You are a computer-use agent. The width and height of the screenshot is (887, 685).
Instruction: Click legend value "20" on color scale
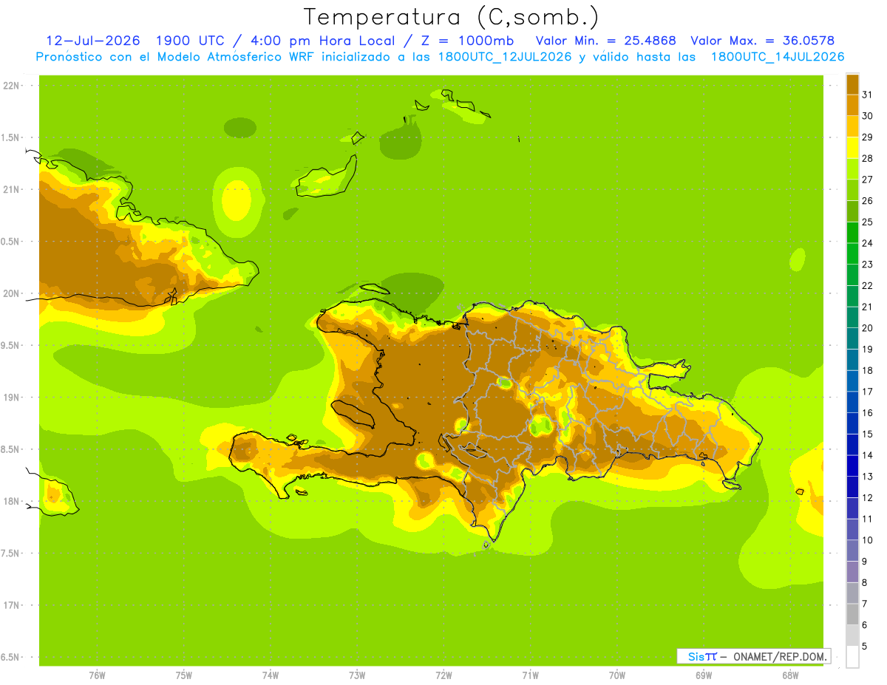(x=867, y=328)
